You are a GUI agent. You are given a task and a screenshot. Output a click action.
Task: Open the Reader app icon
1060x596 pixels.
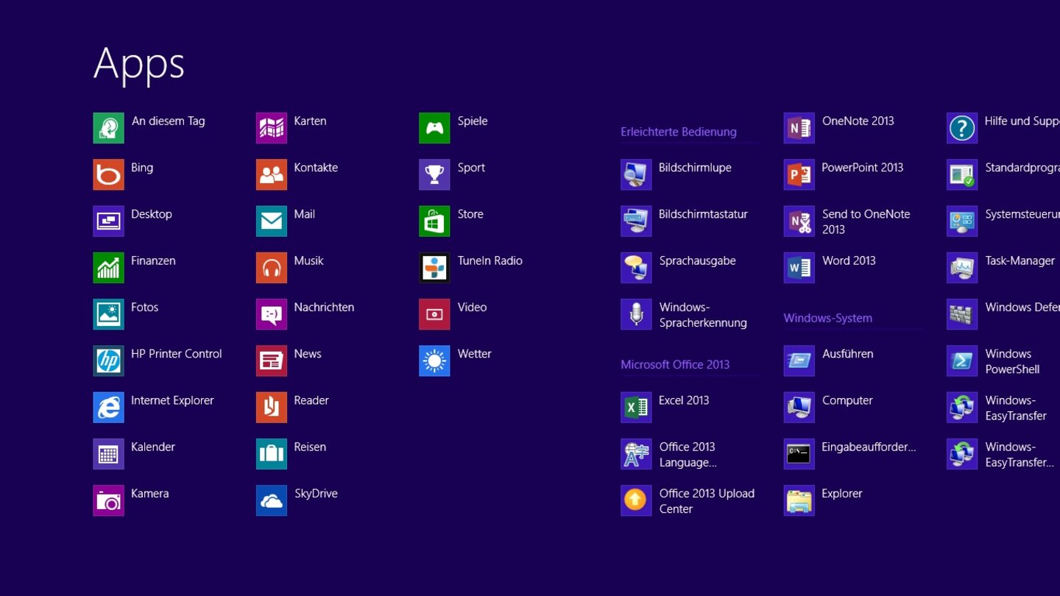272,407
